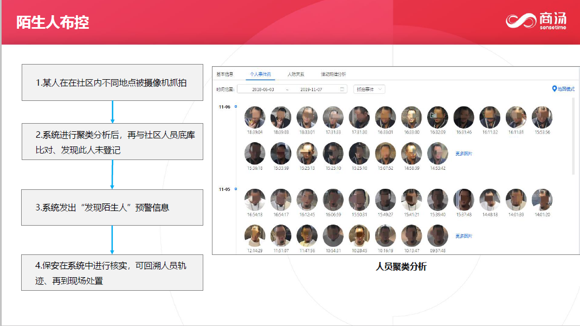Click the end date 2019-11-07 field
Viewport: 580px width, 326px height.
point(311,90)
